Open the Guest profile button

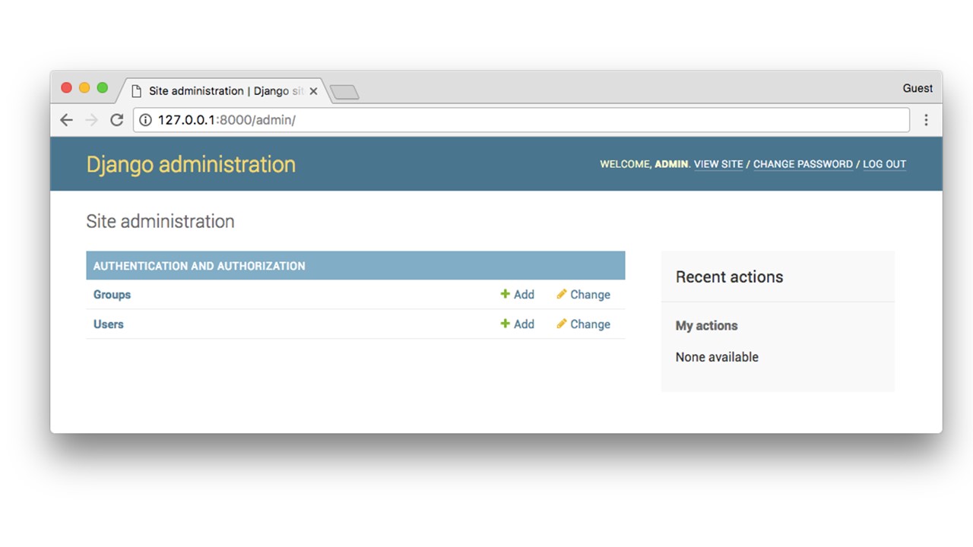click(918, 88)
